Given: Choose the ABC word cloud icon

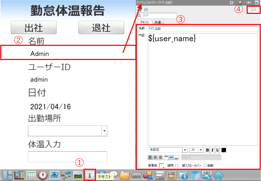Looking at the screenshot, I should pos(207,175).
